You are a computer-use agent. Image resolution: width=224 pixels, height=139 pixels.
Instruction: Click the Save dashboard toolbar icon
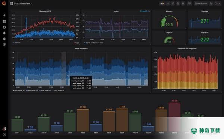[x=178, y=3]
